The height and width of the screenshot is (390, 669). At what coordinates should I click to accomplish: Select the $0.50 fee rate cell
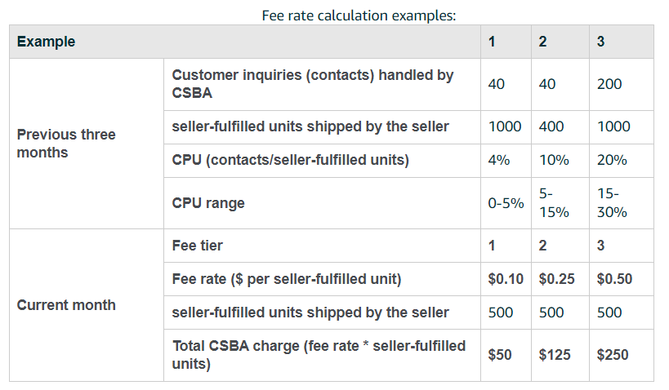point(614,279)
